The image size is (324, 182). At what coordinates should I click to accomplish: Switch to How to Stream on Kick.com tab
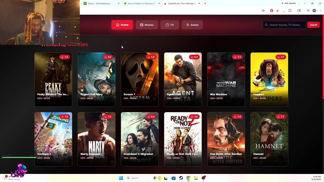click(x=142, y=3)
